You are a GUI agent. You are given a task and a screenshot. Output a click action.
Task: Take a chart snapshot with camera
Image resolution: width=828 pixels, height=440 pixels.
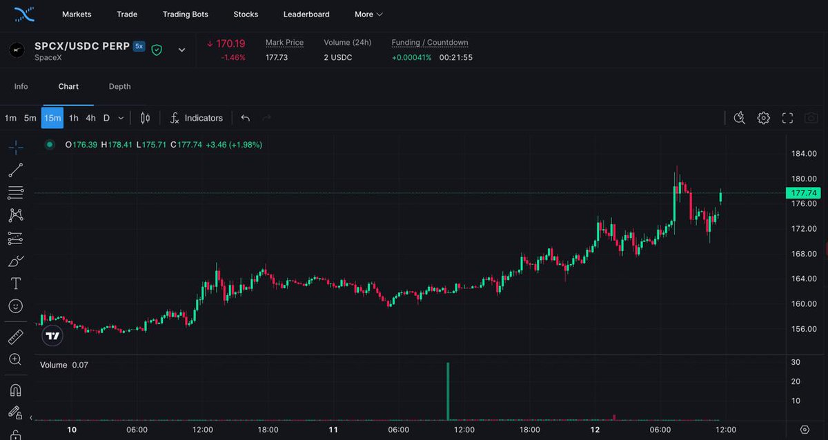point(811,118)
